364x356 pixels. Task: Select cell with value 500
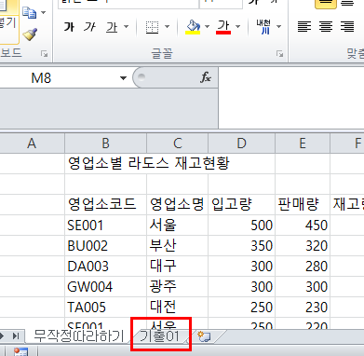pos(241,225)
